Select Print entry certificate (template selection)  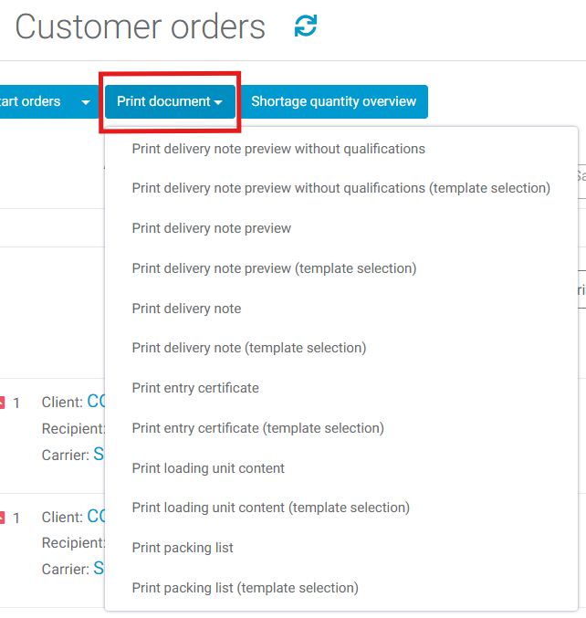[257, 428]
